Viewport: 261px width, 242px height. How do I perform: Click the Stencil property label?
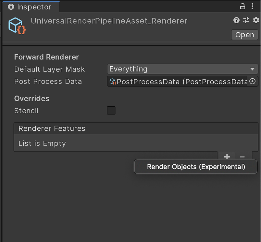coord(26,111)
